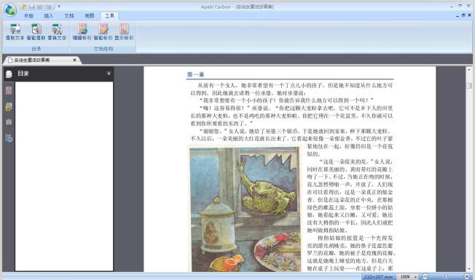
Task: Close the inner document window
Action: [470, 15]
